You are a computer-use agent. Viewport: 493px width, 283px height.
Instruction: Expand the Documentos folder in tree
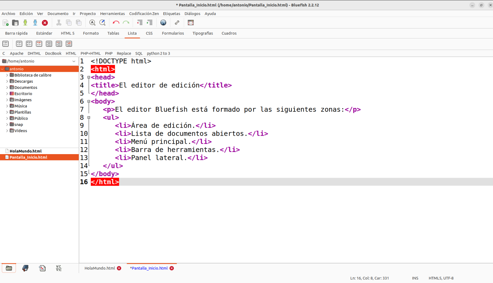point(7,87)
